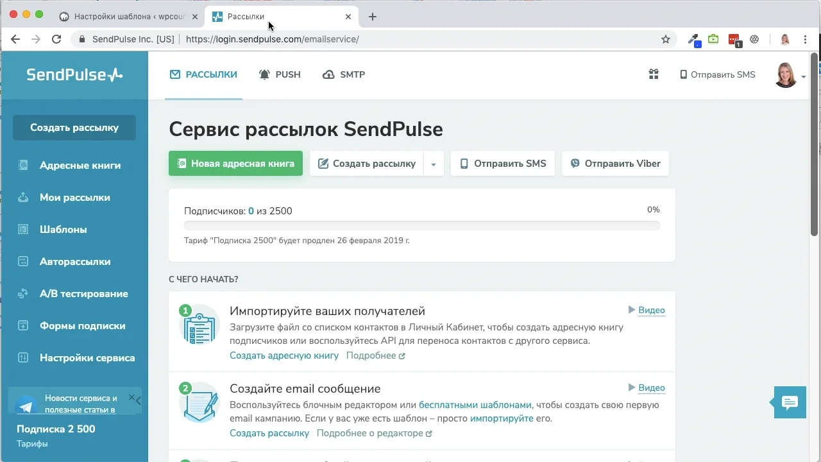Screen dimensions: 821x462
Task: Open the Видео link for Импортируйте ваших получателей
Action: coord(652,310)
